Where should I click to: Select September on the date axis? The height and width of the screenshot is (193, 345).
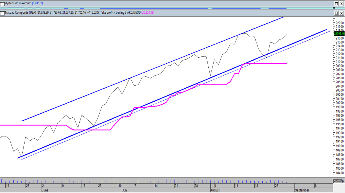click(302, 190)
